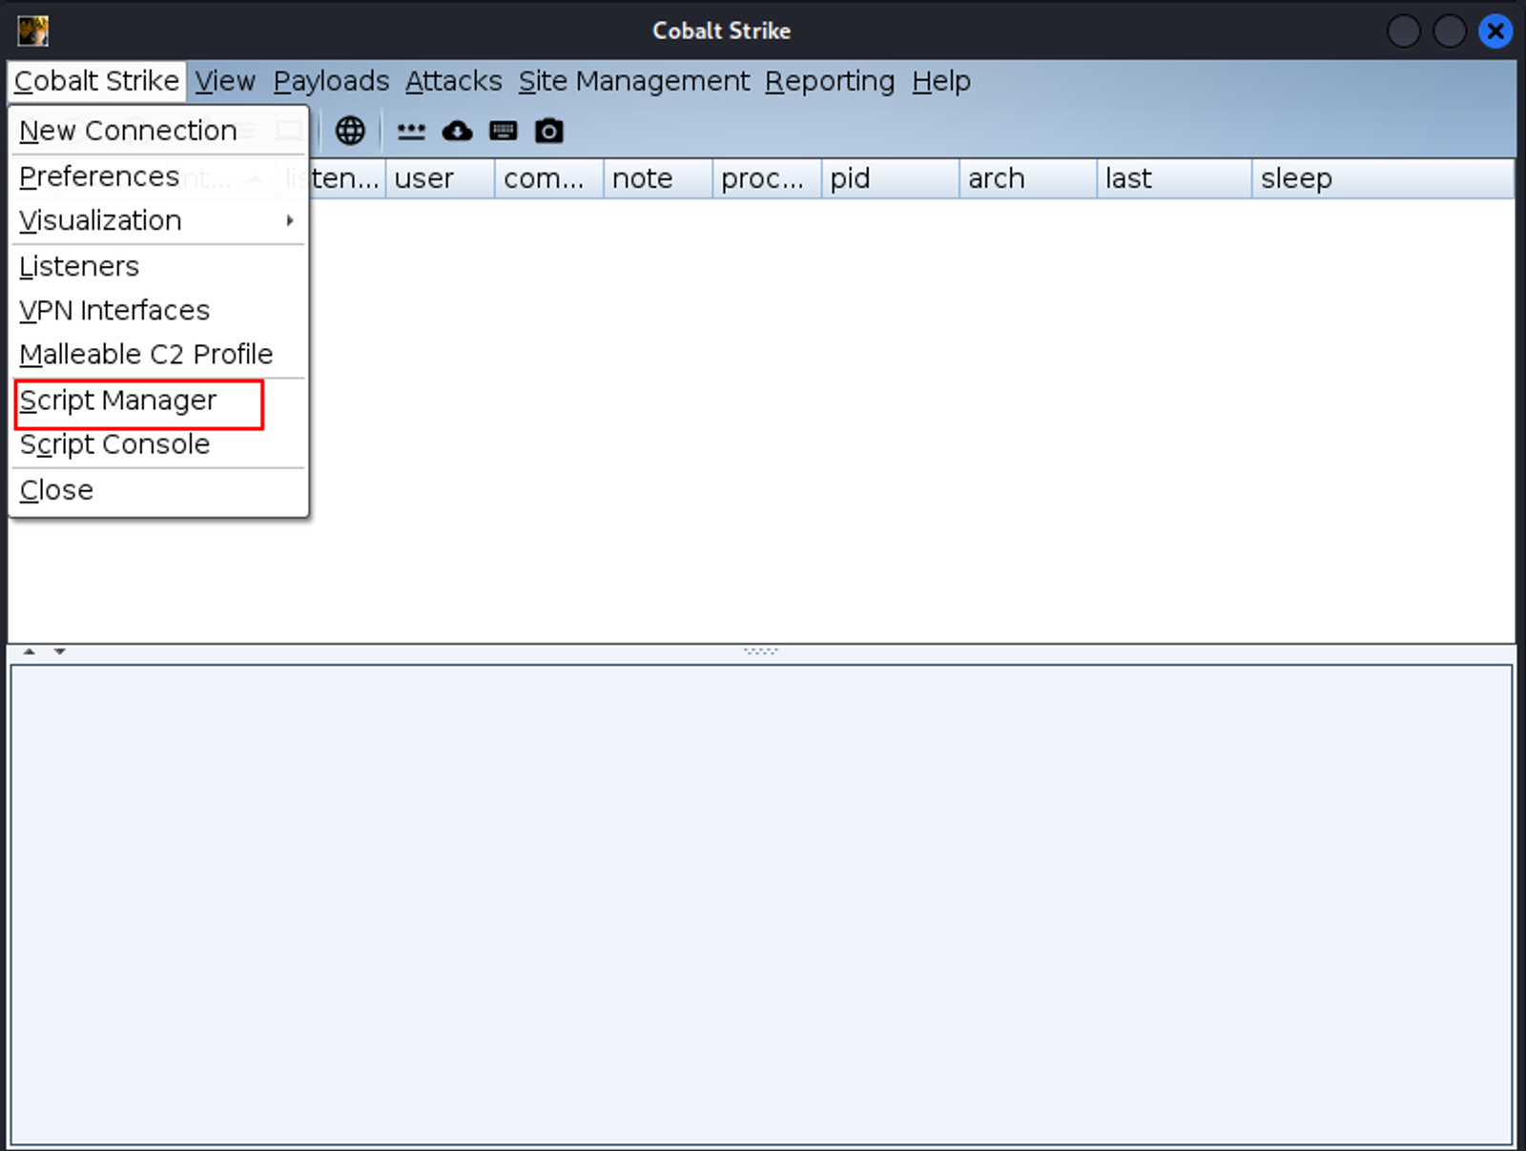Screen dimensions: 1526x1151
Task: Sort by the pid column header
Action: coord(890,178)
